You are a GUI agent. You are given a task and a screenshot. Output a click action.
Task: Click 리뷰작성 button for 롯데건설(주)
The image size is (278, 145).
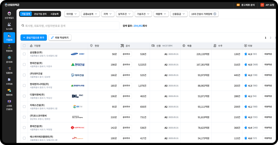point(268,127)
